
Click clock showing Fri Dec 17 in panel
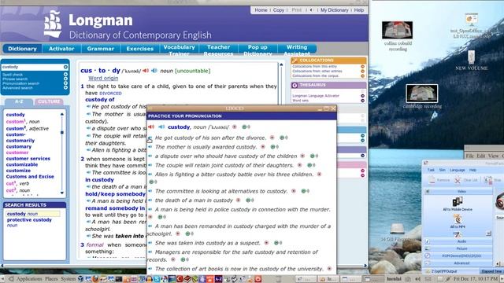tap(476, 279)
